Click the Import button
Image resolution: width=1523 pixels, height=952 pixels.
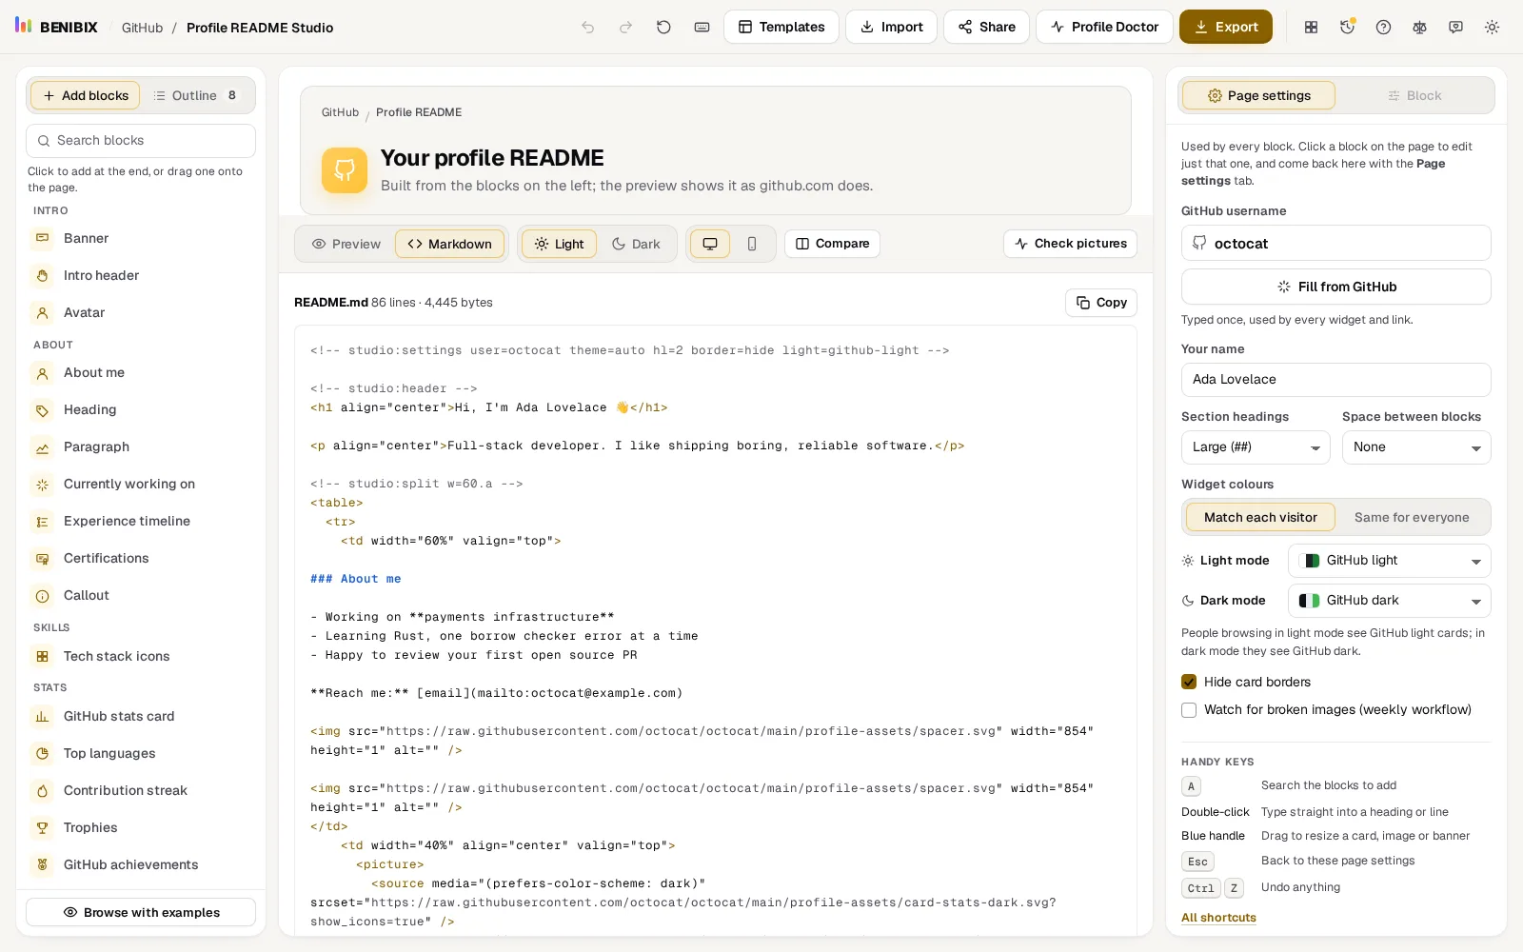click(892, 27)
